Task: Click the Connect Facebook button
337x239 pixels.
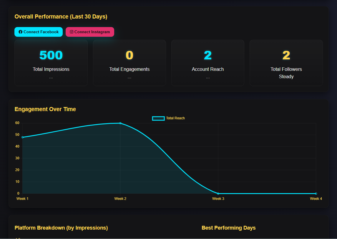Action: click(39, 32)
